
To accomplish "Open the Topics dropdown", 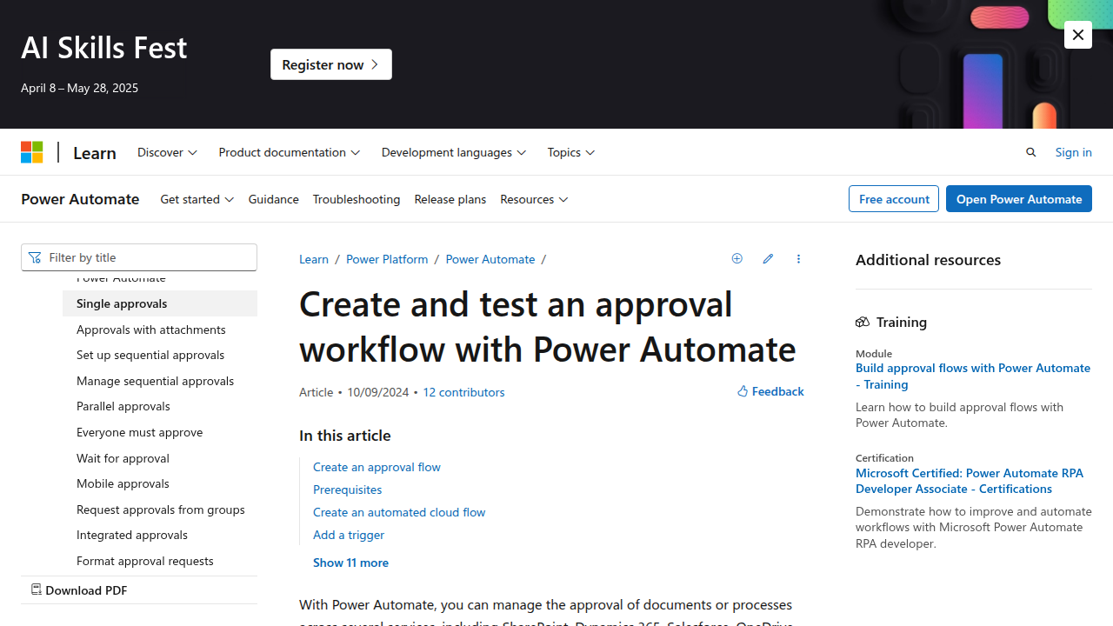I will click(x=571, y=152).
